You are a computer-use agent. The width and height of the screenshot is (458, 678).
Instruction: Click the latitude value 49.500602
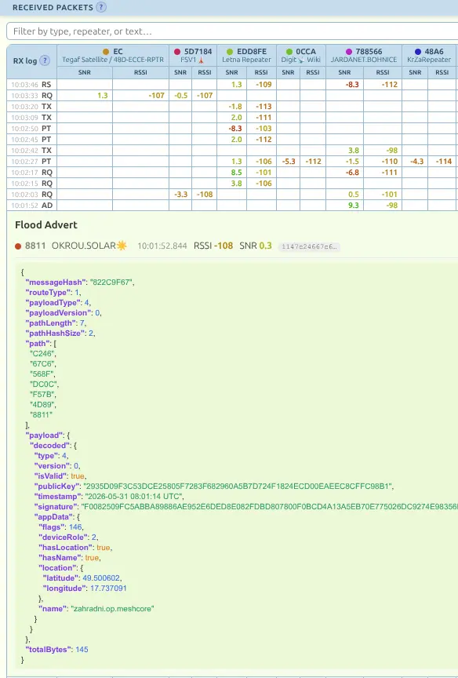tap(101, 578)
